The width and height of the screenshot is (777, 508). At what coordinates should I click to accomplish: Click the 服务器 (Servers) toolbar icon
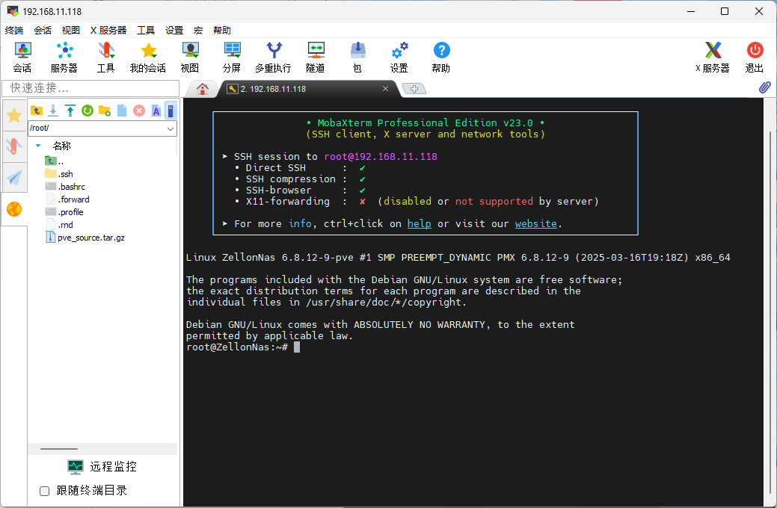click(64, 57)
